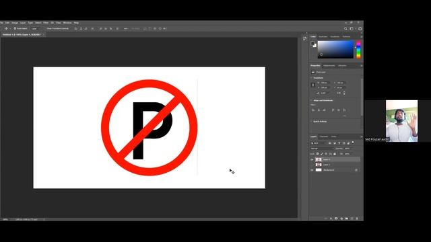The width and height of the screenshot is (431, 242).
Task: Open the workspace switcher icon
Action: coord(352,28)
